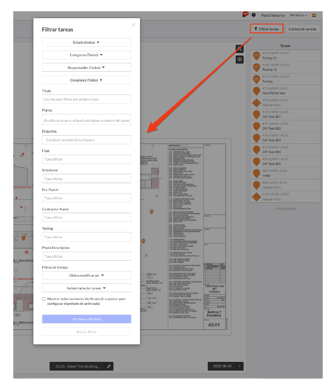Click the Scheduled filter input
Image resolution: width=334 pixels, height=382 pixels.
[x=86, y=179]
